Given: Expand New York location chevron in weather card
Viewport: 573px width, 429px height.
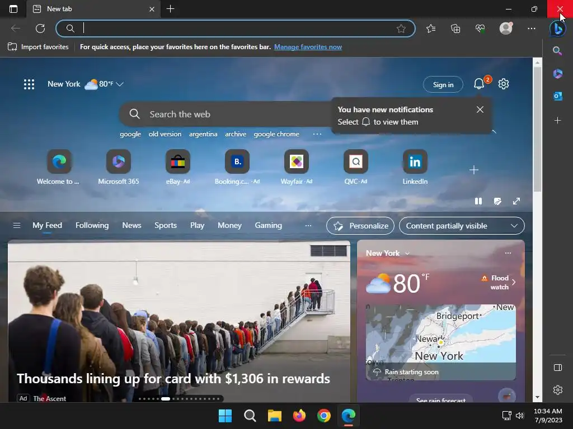Looking at the screenshot, I should point(407,253).
